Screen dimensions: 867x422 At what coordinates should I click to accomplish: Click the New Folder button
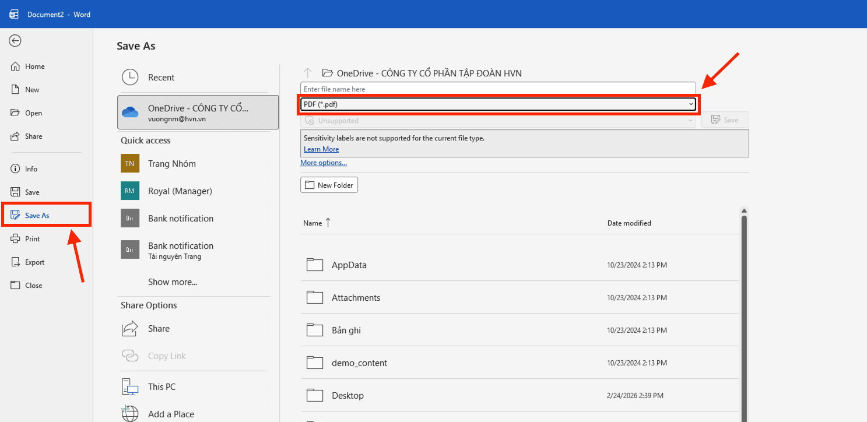[329, 185]
